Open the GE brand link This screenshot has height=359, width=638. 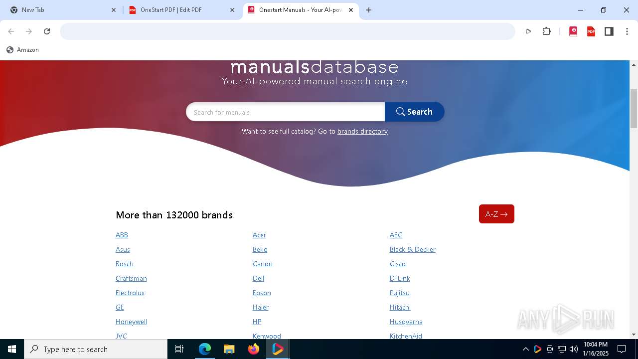pyautogui.click(x=120, y=307)
